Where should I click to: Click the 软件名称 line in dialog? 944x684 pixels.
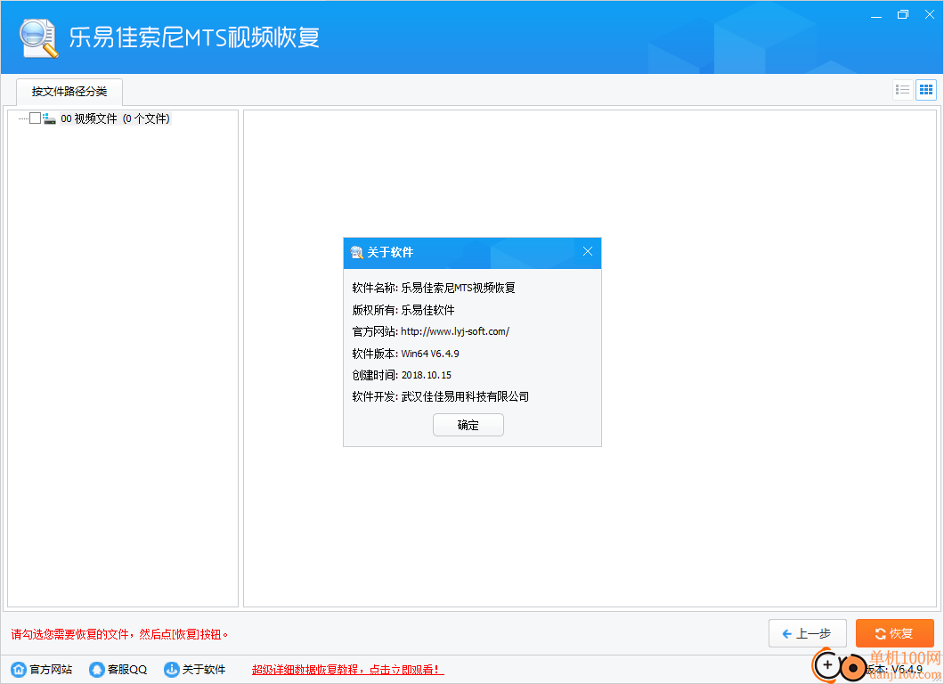tap(434, 288)
